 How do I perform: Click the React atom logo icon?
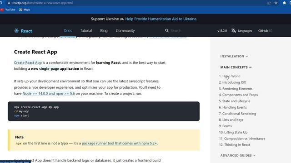coord(16,31)
